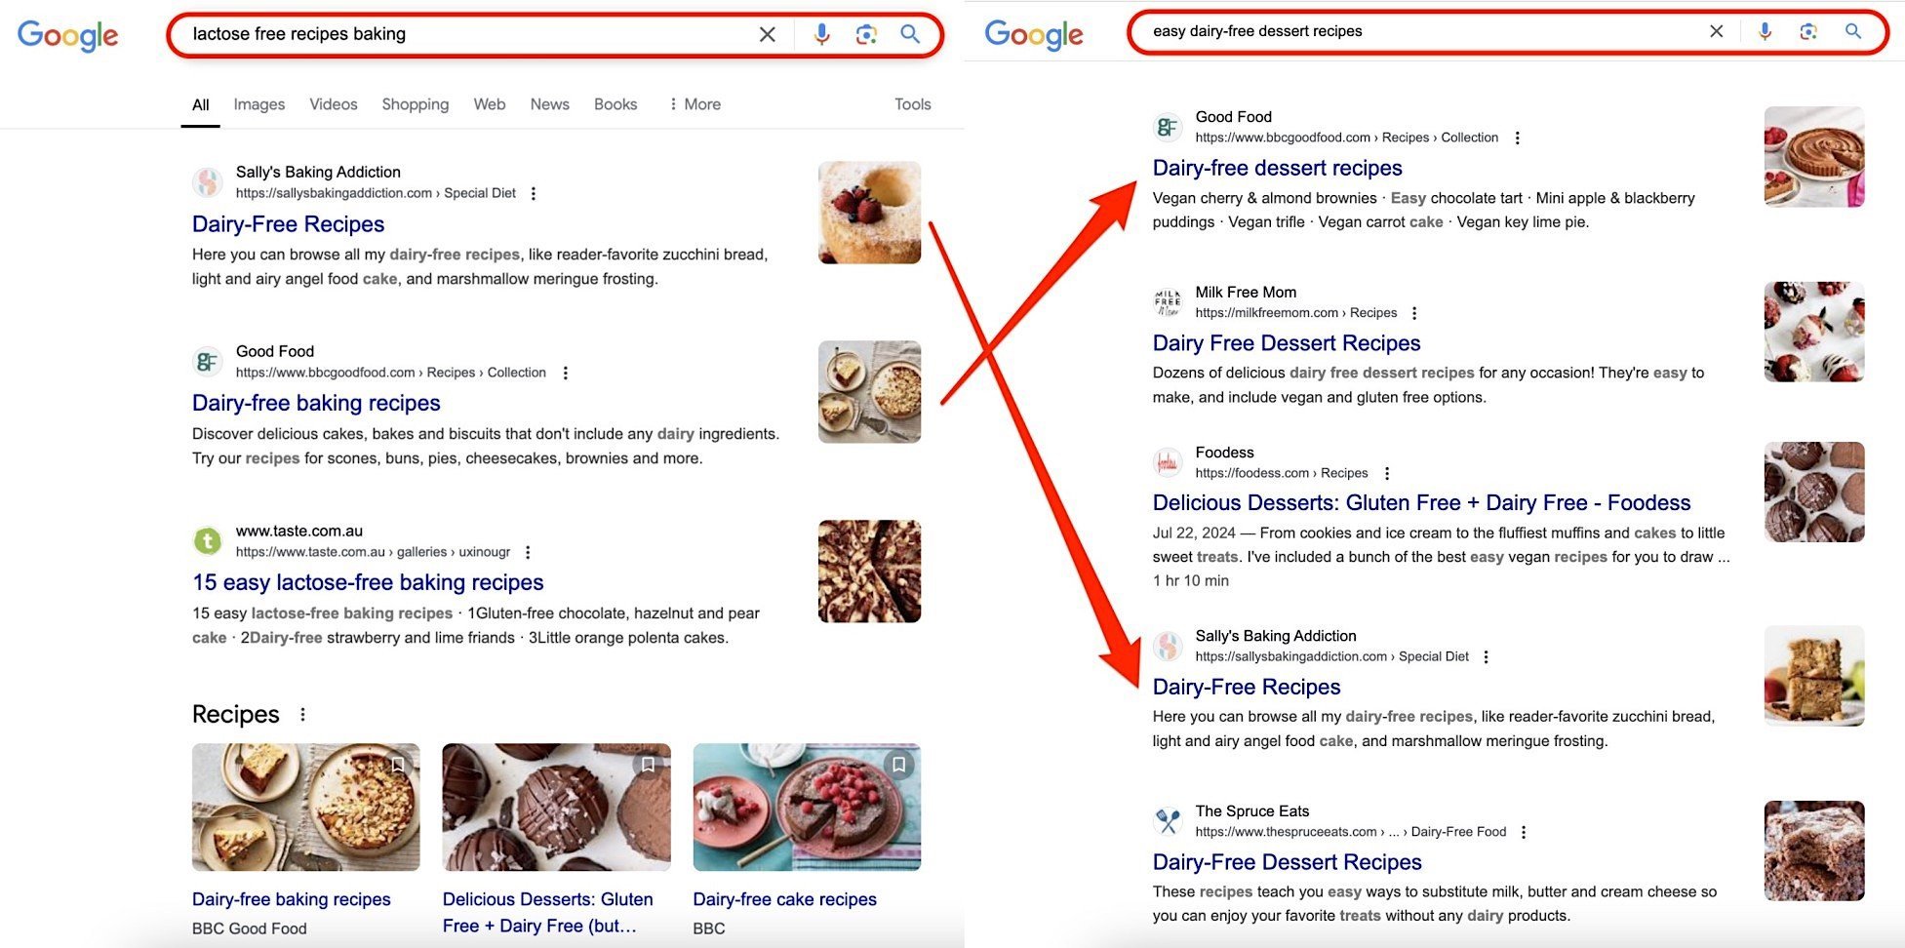The width and height of the screenshot is (1905, 948).
Task: Open voice search in right search bar
Action: tap(1765, 31)
